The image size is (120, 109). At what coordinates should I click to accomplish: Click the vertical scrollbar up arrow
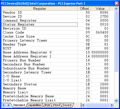pos(116,9)
